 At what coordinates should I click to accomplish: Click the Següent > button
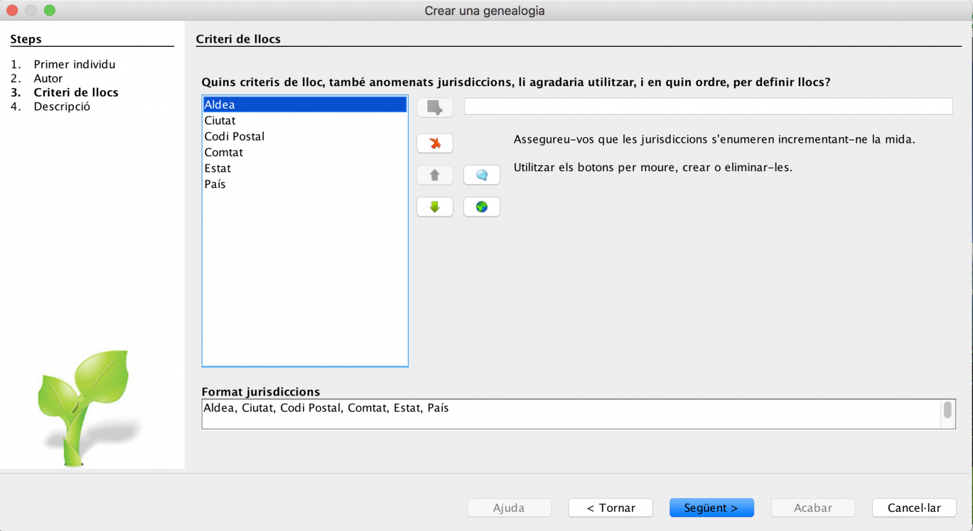(x=711, y=508)
